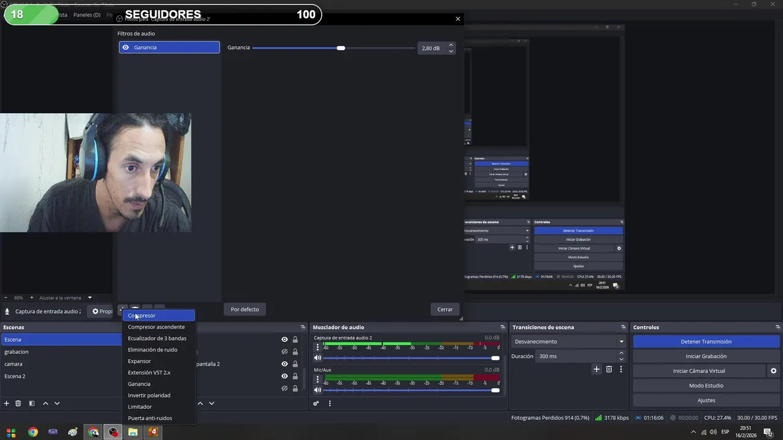The image size is (783, 440).
Task: Decrease Ganancia value with down stepper
Action: pyautogui.click(x=451, y=51)
